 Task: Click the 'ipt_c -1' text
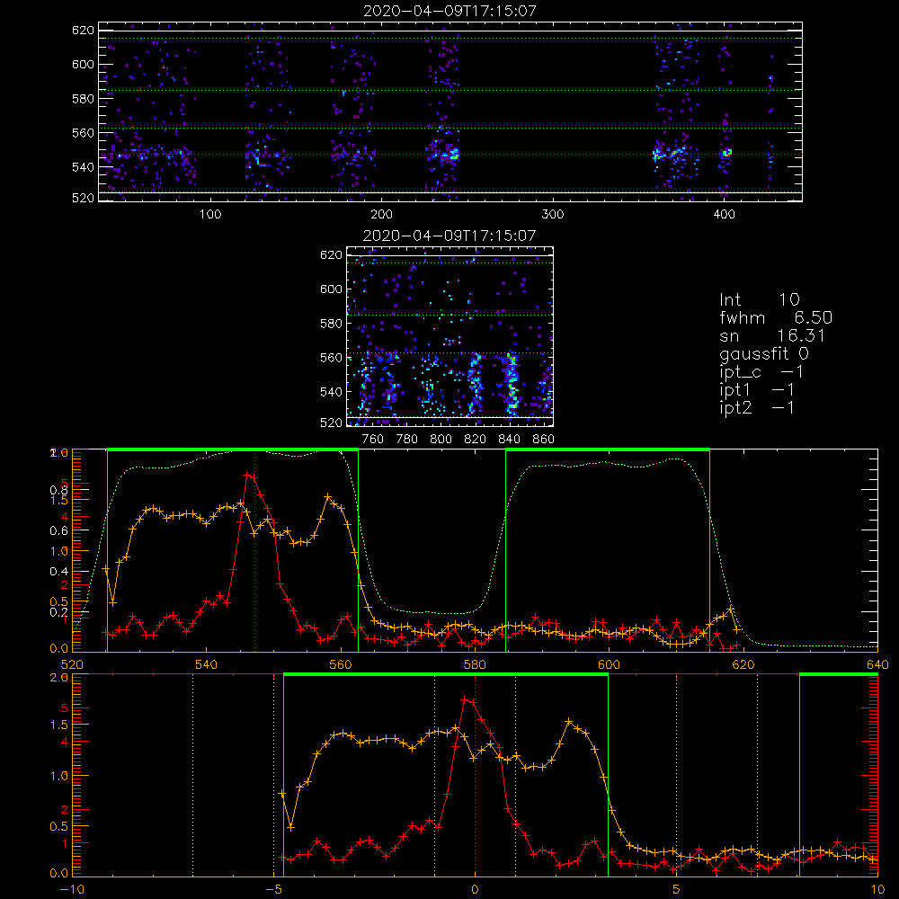[x=761, y=372]
